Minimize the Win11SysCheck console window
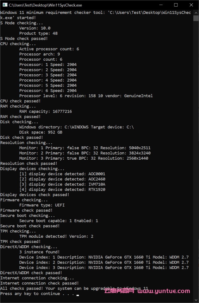The width and height of the screenshot is (199, 303). click(161, 5)
